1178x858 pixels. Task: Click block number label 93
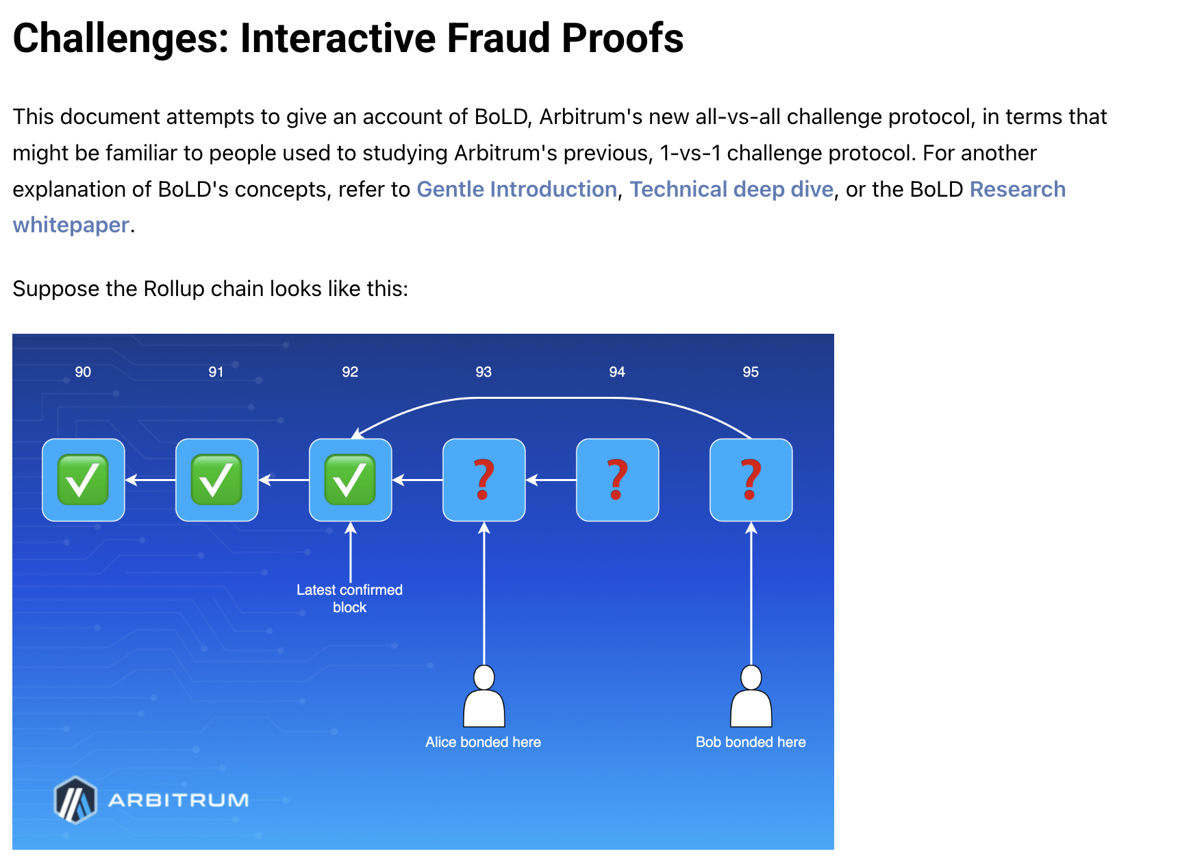pos(484,371)
